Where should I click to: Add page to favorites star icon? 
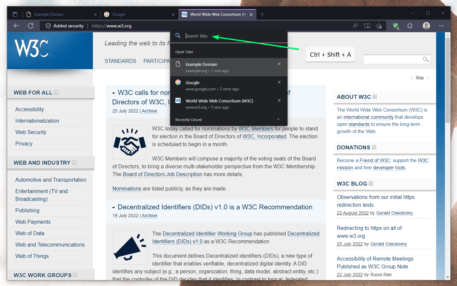379,26
